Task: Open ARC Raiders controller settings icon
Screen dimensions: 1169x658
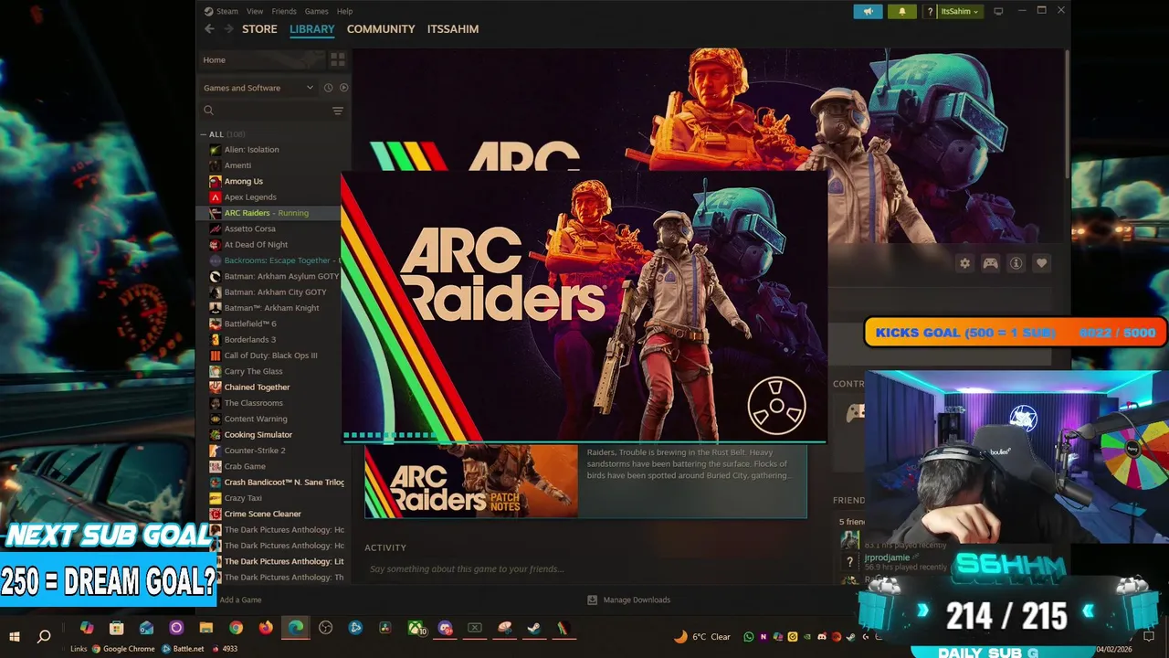Action: coord(990,263)
